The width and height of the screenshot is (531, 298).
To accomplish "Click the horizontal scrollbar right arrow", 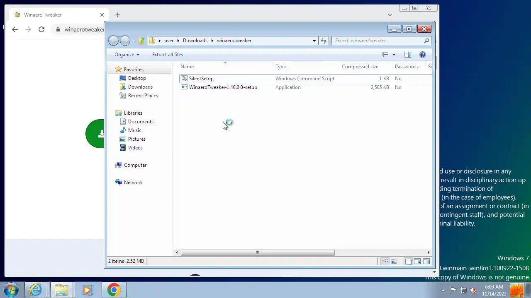I will pos(429,252).
